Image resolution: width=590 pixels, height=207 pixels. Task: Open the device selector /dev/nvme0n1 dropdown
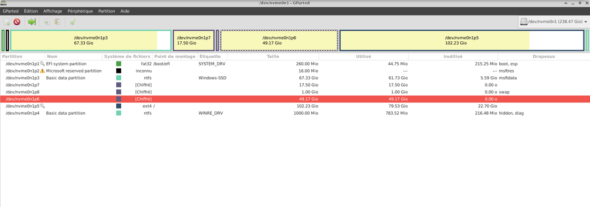[554, 22]
